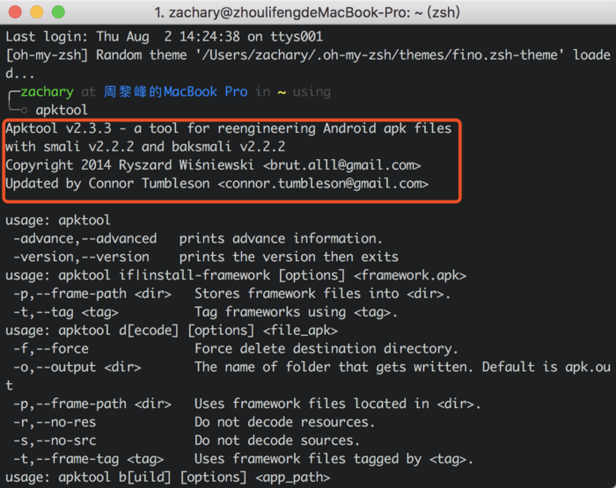Click 'Uses framework files located in <dir>.' text

click(337, 404)
